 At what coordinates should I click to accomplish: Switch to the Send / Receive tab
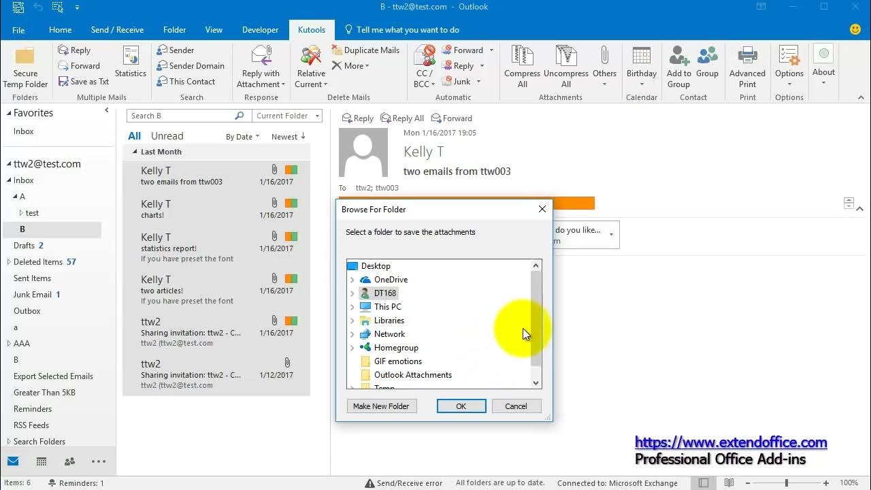click(117, 30)
